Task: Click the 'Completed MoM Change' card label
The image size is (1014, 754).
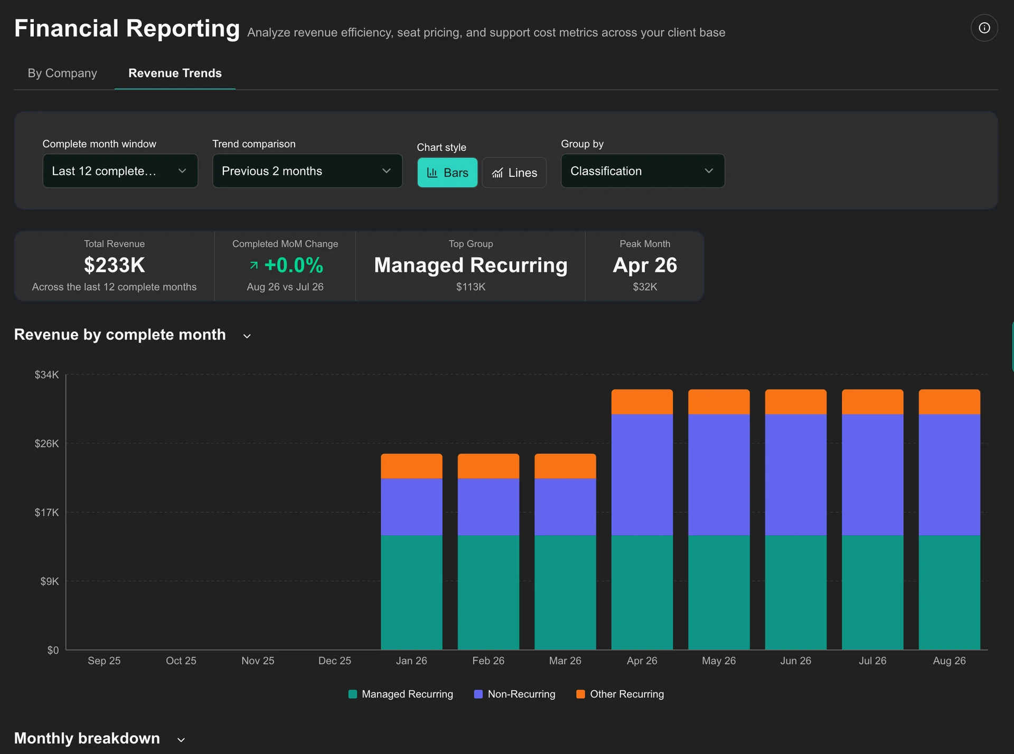Action: (285, 244)
